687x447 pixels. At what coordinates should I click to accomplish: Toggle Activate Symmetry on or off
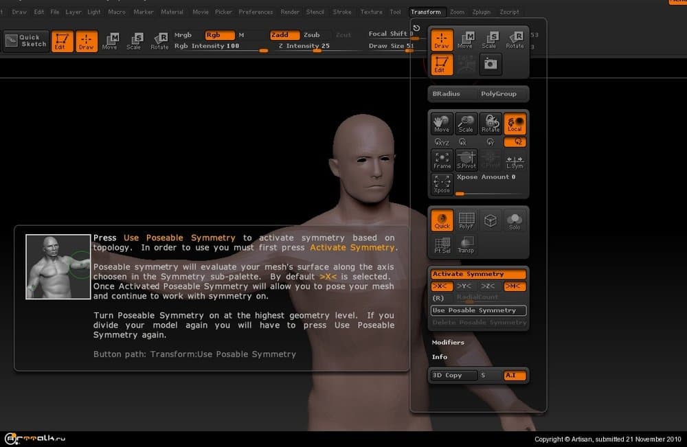click(x=478, y=274)
